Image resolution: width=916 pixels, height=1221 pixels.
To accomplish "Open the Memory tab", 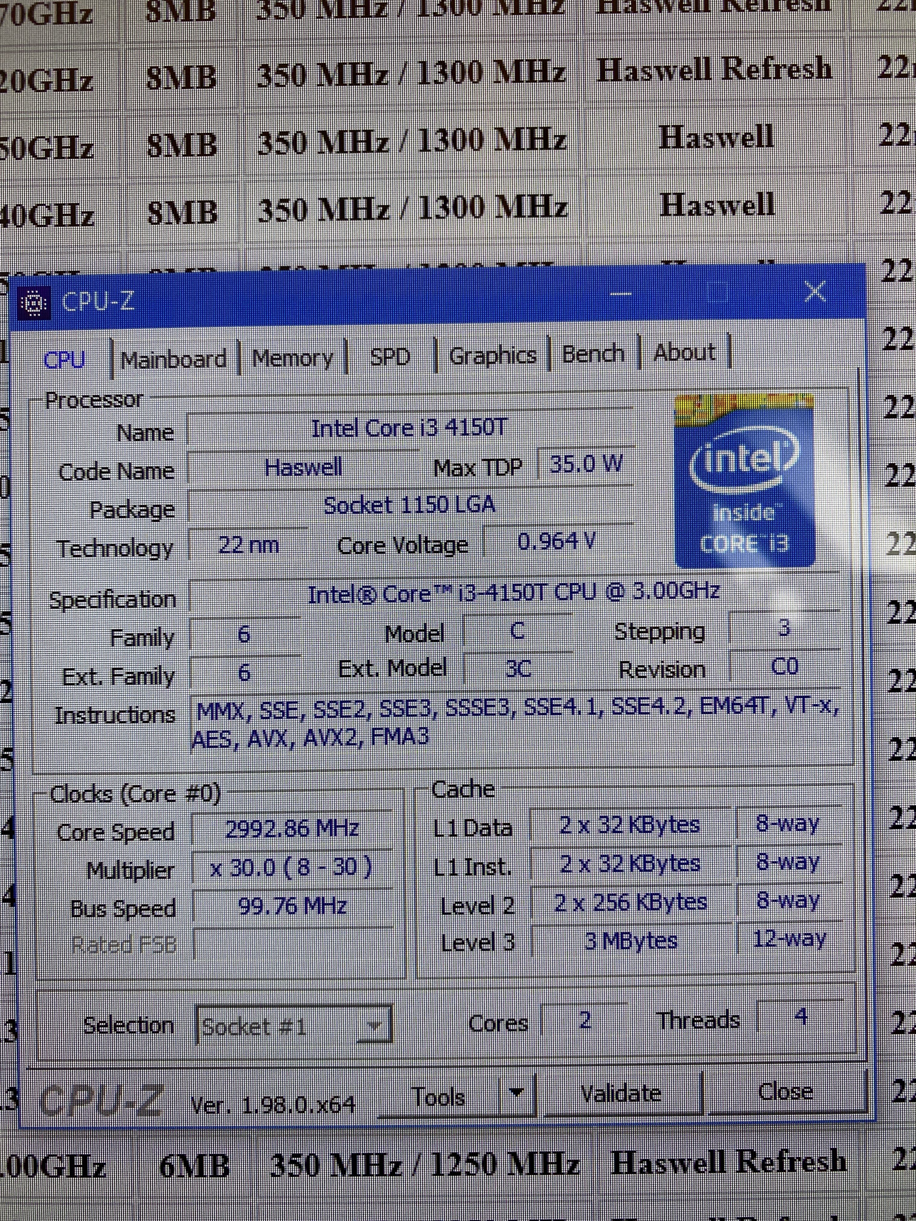I will pyautogui.click(x=293, y=358).
